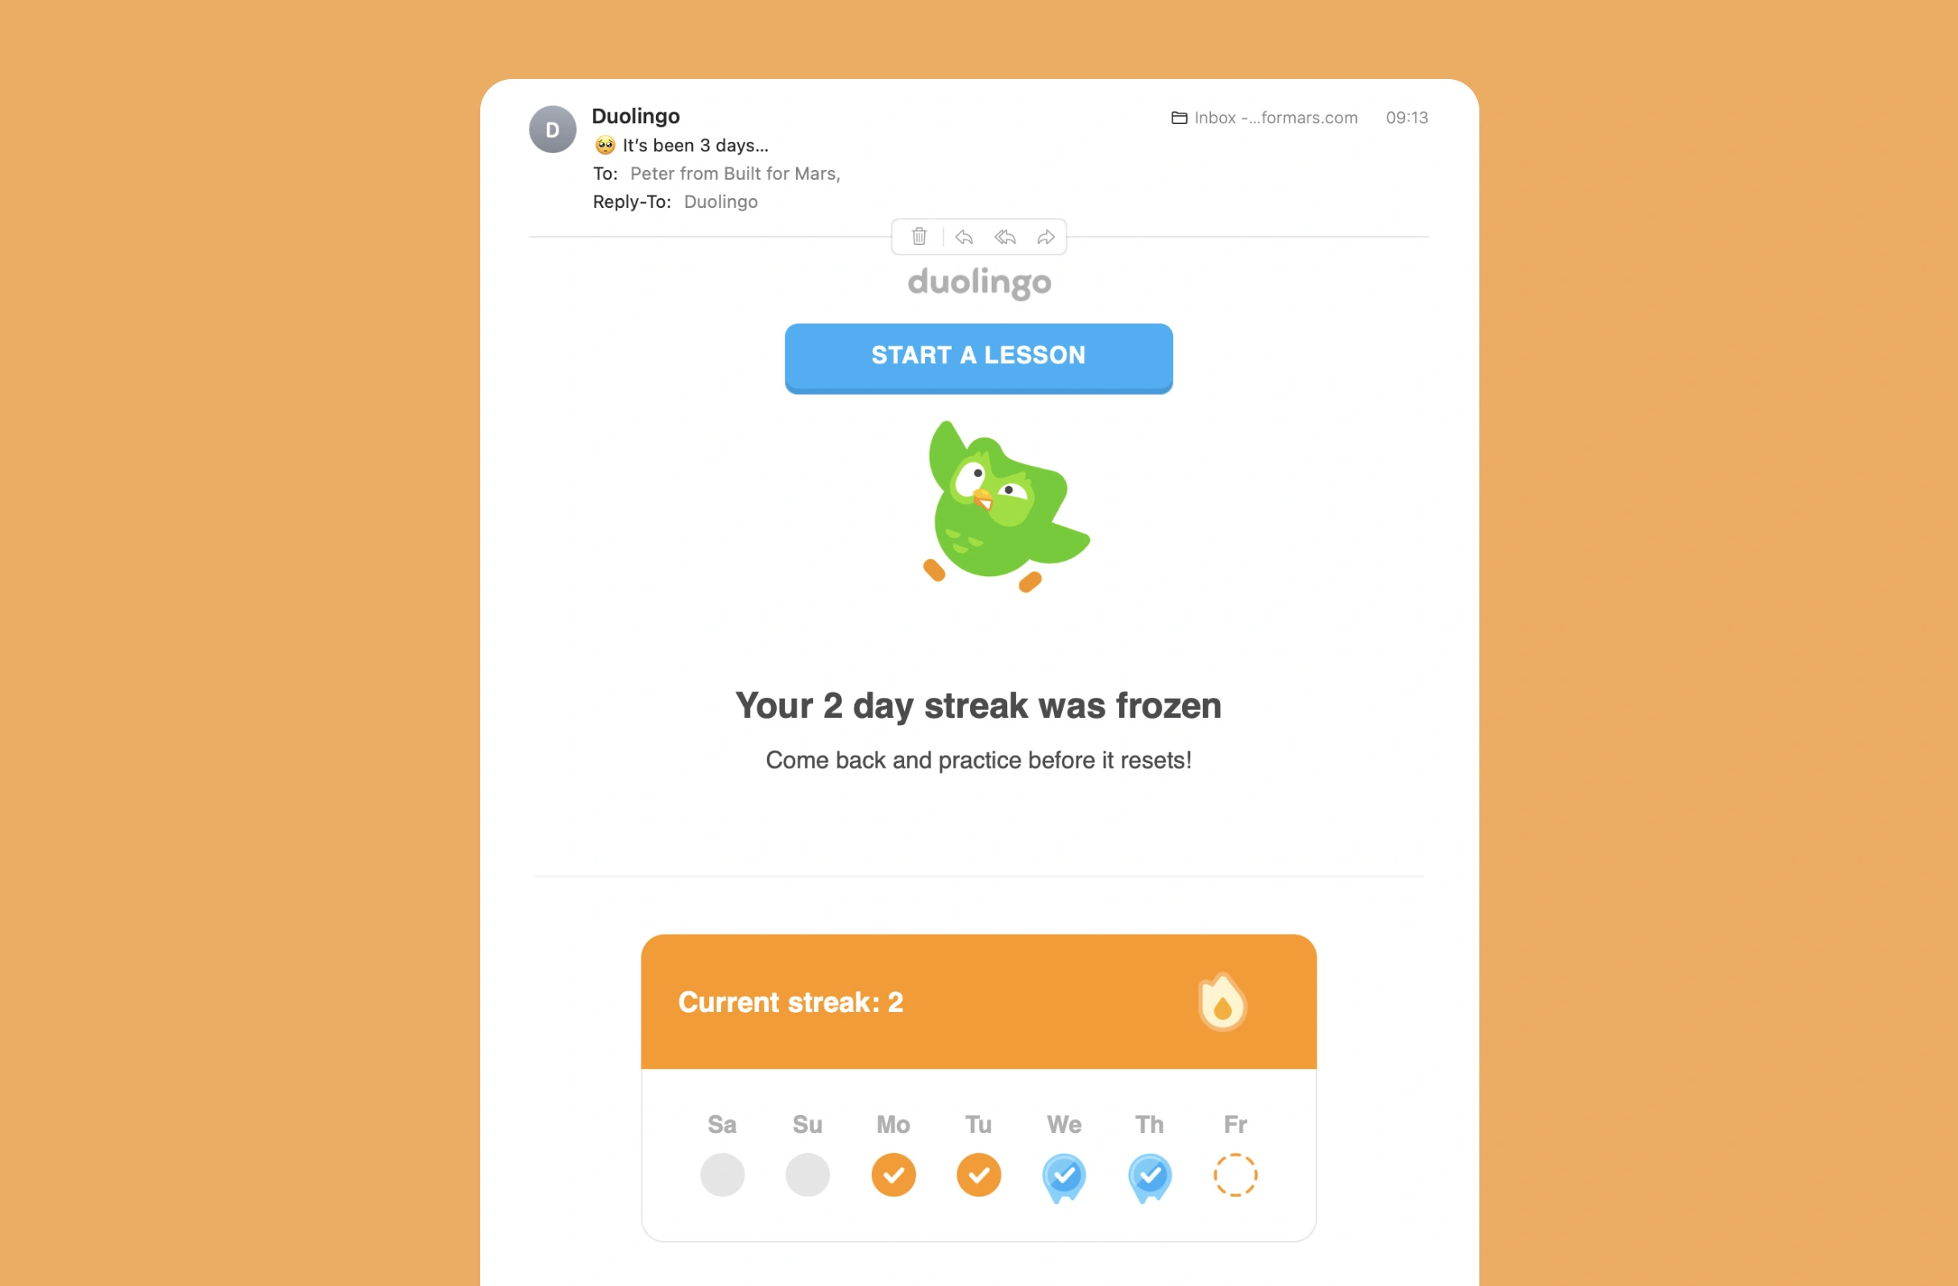Click the delete/trash icon in toolbar
This screenshot has height=1286, width=1958.
917,235
